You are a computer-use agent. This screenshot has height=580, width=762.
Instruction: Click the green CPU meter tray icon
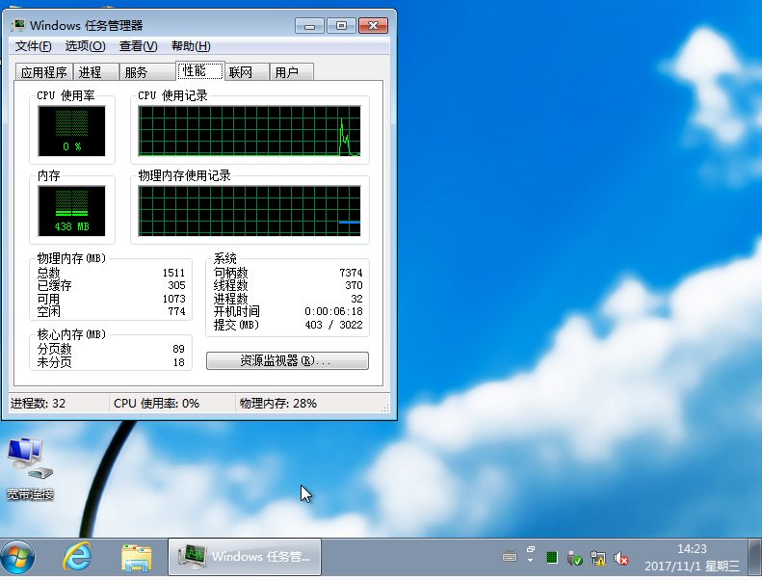click(552, 558)
